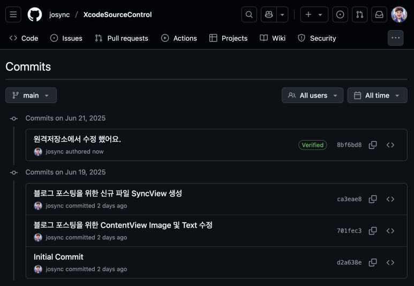Open the search magnifier button
Viewport: 414px width, 286px height.
249,14
